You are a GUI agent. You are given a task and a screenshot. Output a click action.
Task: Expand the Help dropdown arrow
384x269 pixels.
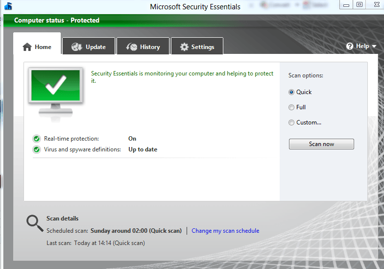374,47
